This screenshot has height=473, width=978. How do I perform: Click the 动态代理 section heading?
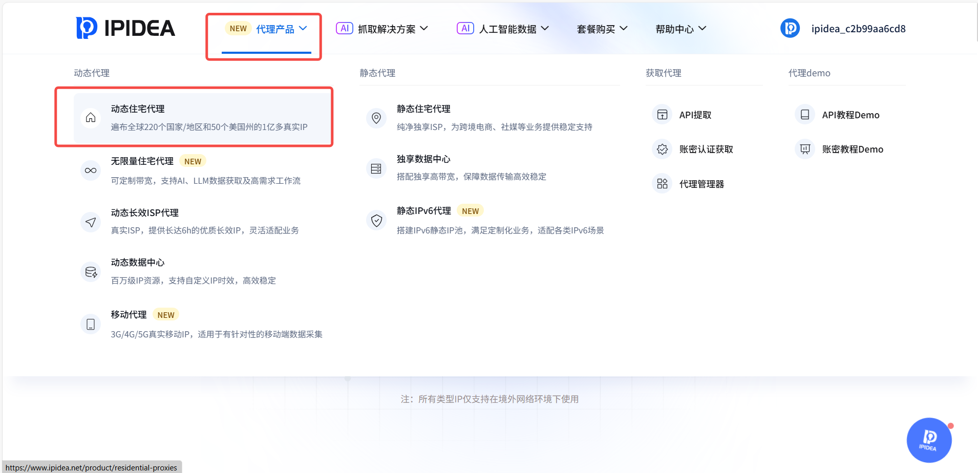point(92,73)
